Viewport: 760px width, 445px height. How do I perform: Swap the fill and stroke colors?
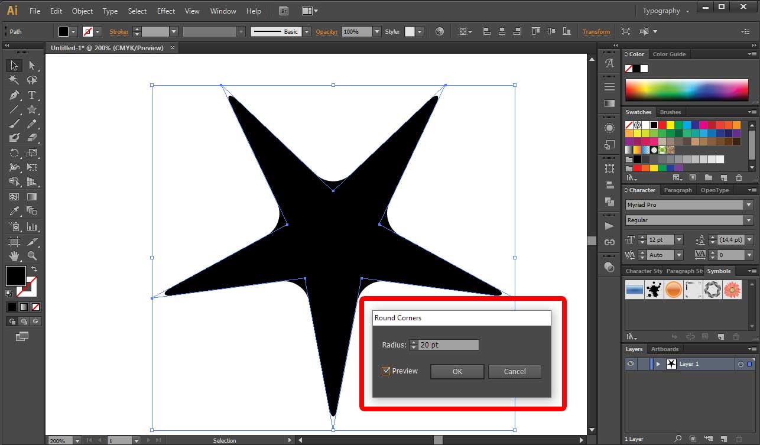coord(34,268)
